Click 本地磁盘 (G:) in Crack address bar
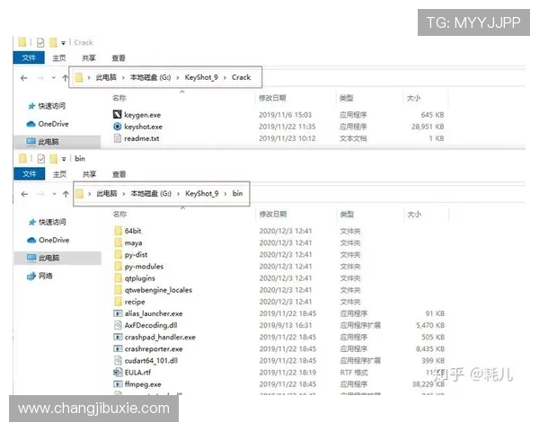Screen dimensions: 539x431 (150, 77)
